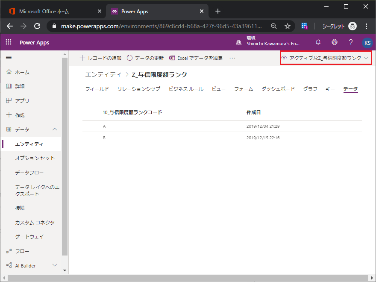Screen dimensions: 376x282
Task: Switch to the キー tab
Action: click(330, 89)
